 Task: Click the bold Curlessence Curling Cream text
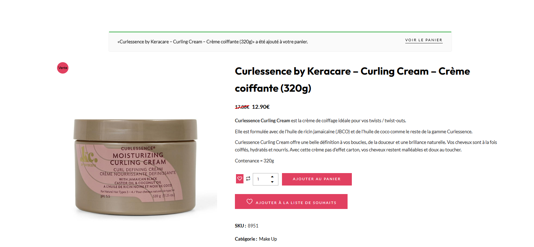click(262, 120)
